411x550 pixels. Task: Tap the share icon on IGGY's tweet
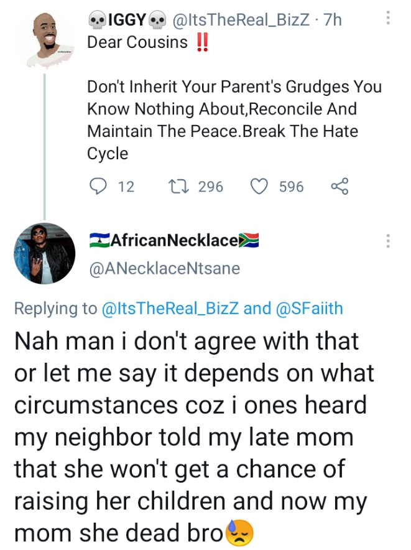click(x=339, y=186)
